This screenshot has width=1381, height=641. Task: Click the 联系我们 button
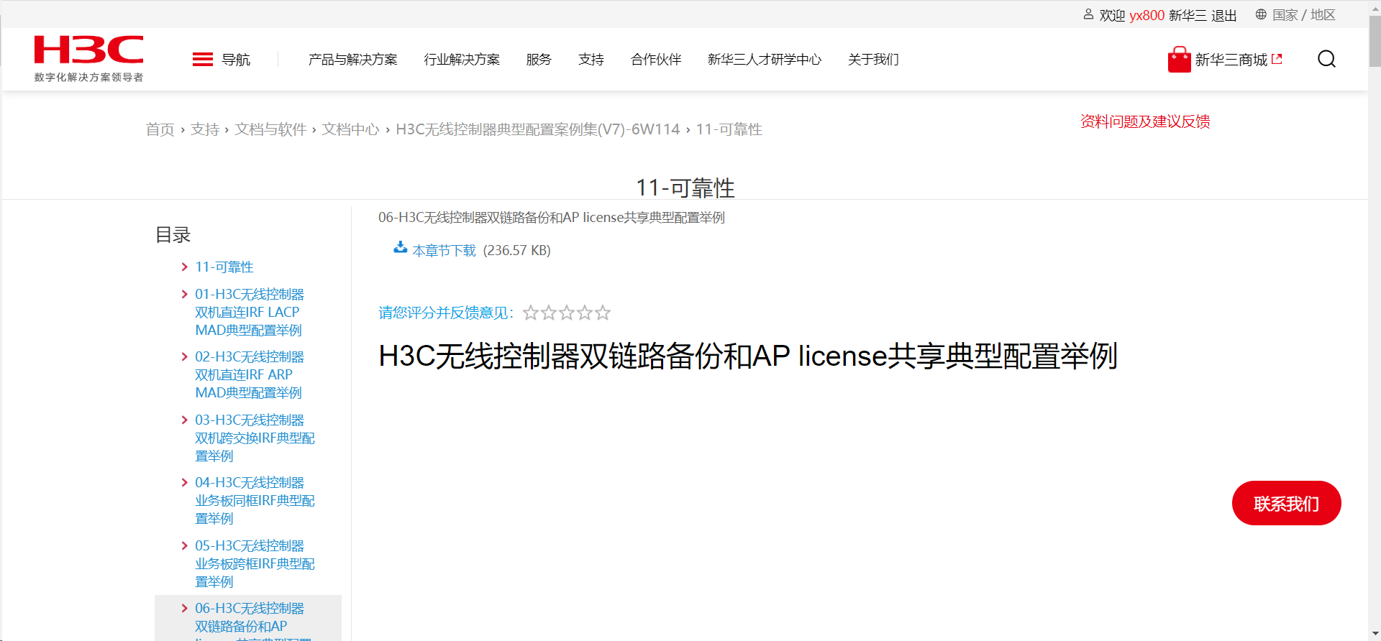click(x=1286, y=503)
